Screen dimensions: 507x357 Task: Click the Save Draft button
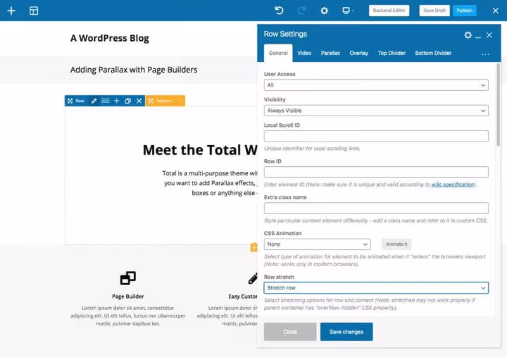(434, 11)
